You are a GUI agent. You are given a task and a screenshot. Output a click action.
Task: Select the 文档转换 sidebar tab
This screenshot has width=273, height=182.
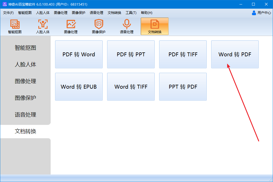point(25,131)
